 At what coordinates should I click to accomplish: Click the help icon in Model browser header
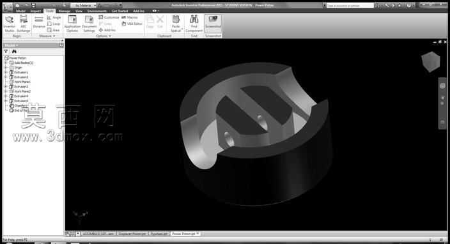coord(61,45)
